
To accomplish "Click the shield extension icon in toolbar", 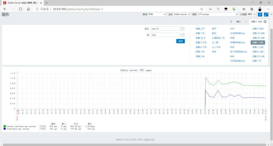I will click(218, 9).
